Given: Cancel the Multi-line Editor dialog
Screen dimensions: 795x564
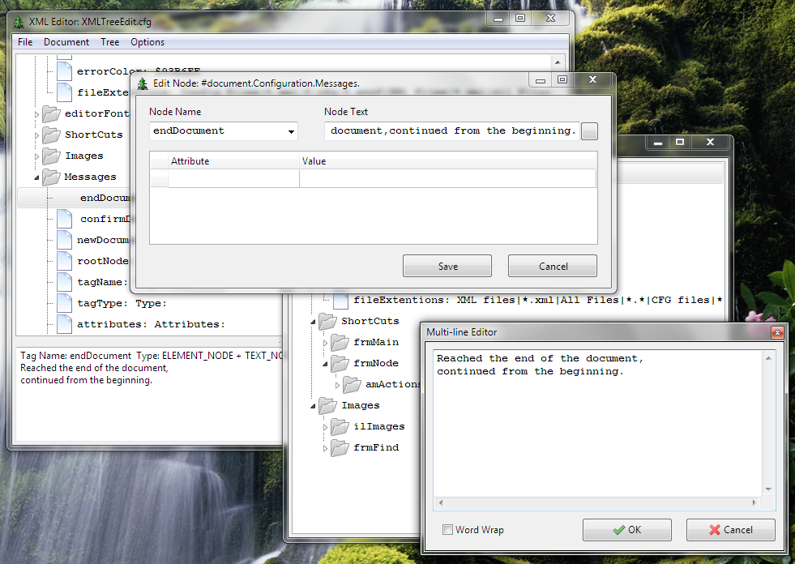Looking at the screenshot, I should tap(731, 530).
